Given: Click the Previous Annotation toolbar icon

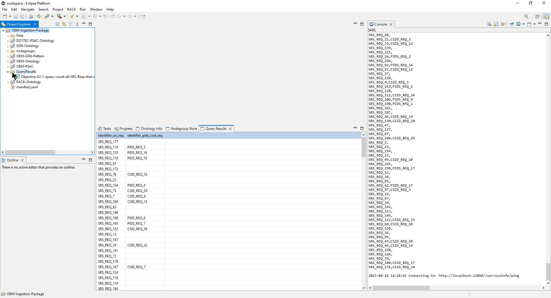Looking at the screenshot, I should pos(95,16).
